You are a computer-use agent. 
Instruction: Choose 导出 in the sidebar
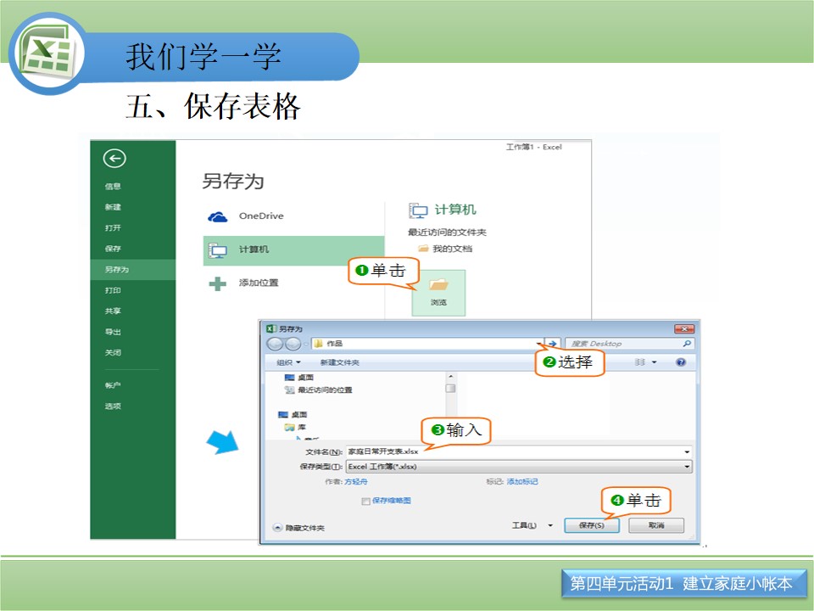tap(113, 332)
